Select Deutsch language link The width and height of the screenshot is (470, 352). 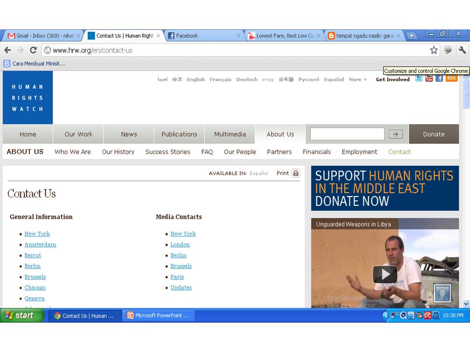(x=247, y=79)
